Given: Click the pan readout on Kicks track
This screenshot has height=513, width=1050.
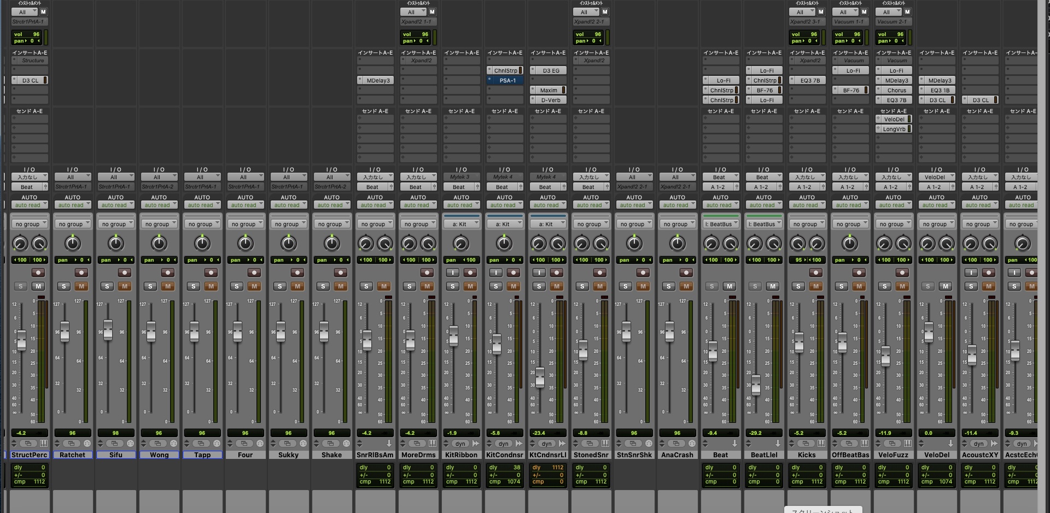Looking at the screenshot, I should coord(808,260).
